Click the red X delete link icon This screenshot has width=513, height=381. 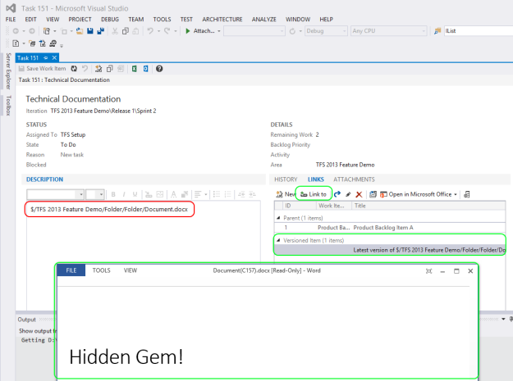tap(359, 194)
